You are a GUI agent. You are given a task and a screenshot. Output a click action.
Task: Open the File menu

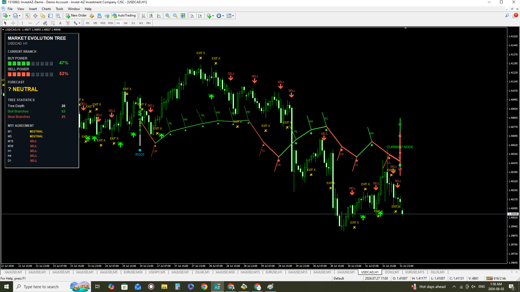(x=10, y=9)
